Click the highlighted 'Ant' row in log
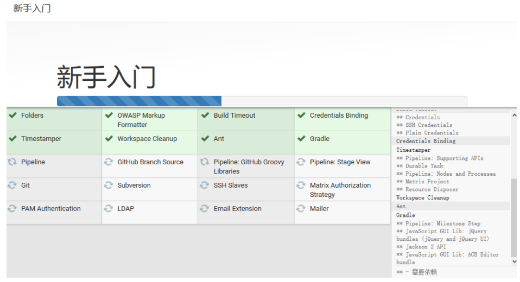520x282 pixels. click(451, 206)
